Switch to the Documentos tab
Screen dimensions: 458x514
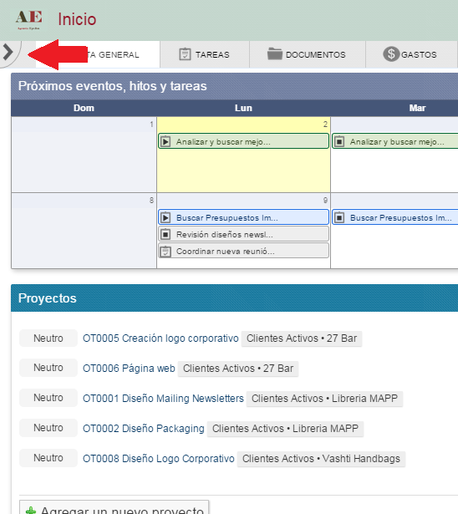point(308,54)
